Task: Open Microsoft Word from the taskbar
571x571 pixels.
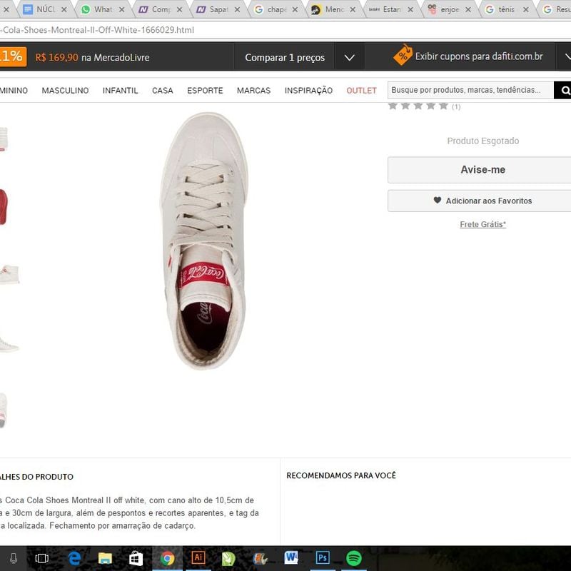Action: [291, 557]
